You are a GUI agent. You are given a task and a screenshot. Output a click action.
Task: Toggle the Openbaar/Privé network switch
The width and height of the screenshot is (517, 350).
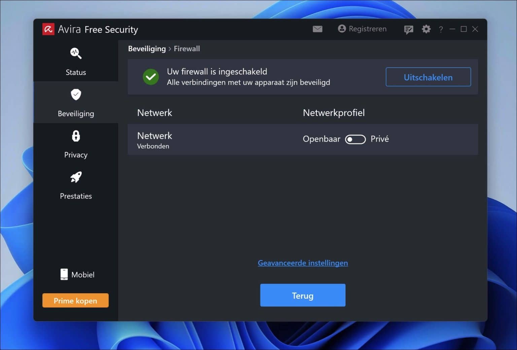click(x=355, y=139)
